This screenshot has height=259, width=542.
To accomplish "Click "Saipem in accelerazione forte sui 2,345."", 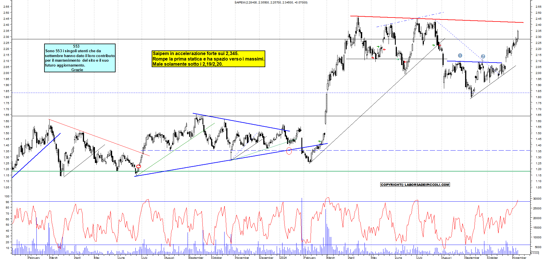I will (x=196, y=53).
